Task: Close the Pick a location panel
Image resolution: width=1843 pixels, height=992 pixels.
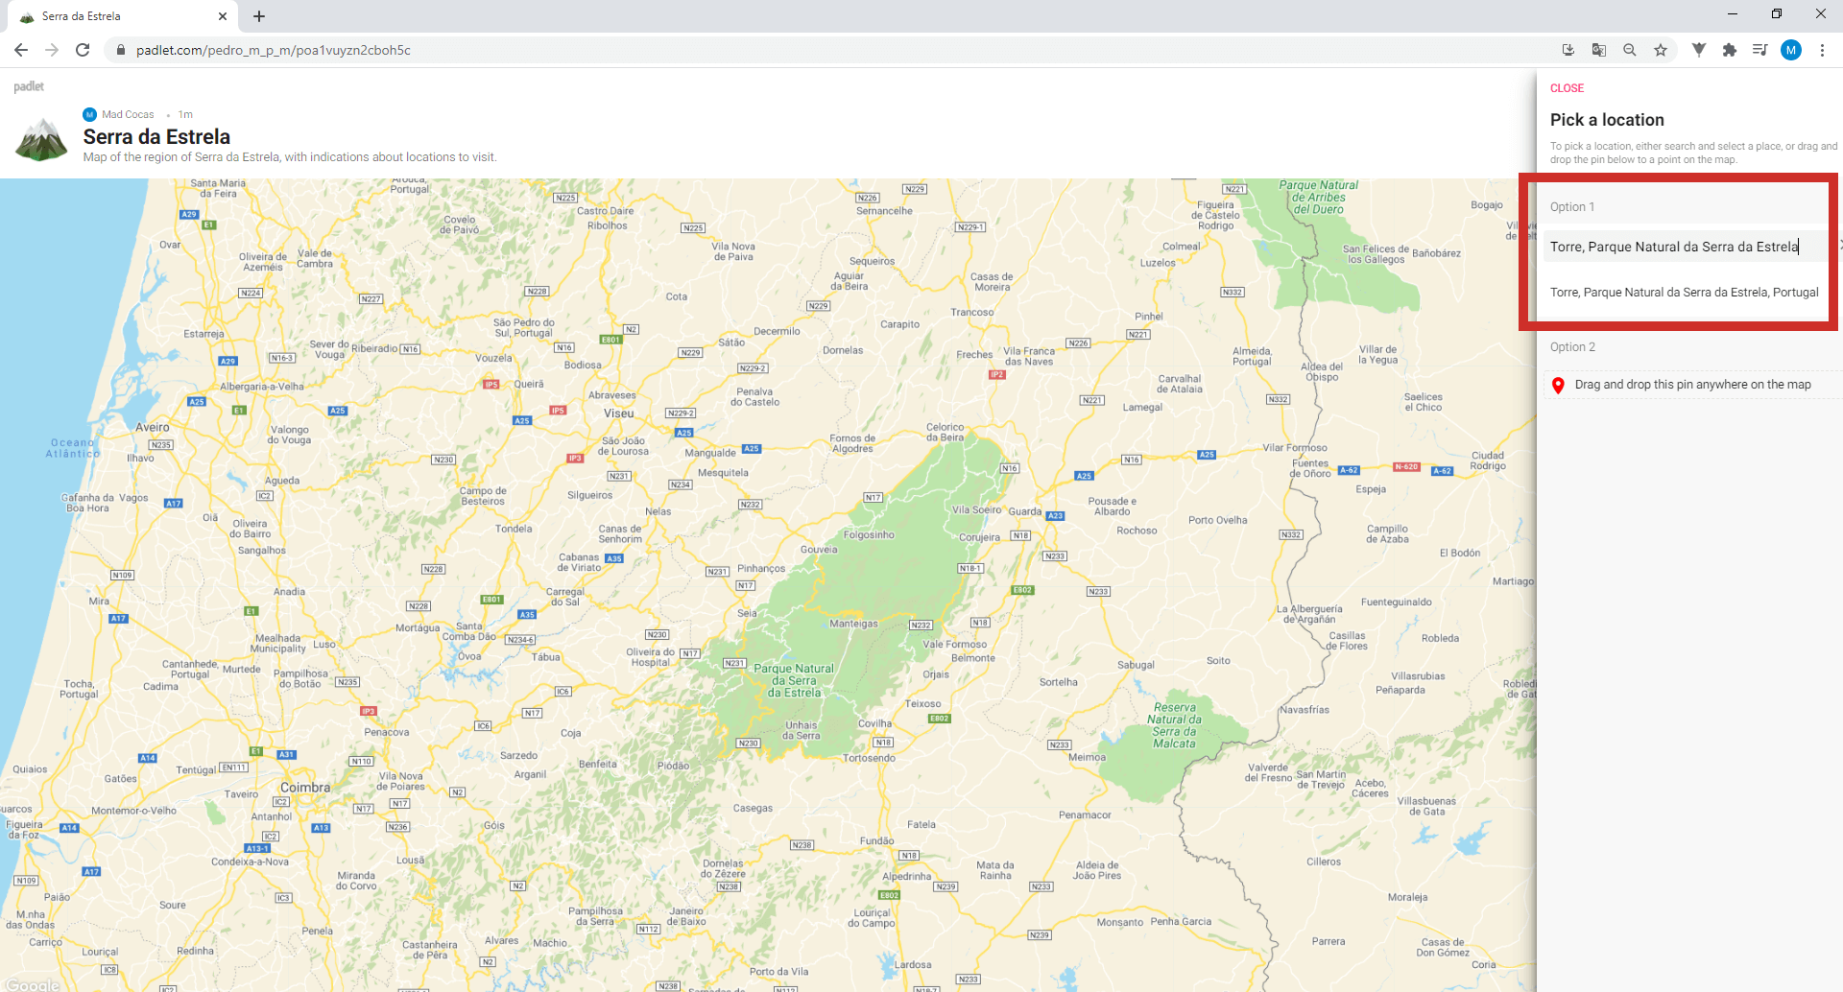Action: pos(1567,88)
